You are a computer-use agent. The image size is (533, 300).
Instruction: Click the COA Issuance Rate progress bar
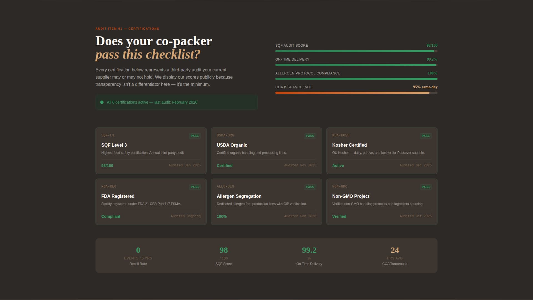356,93
